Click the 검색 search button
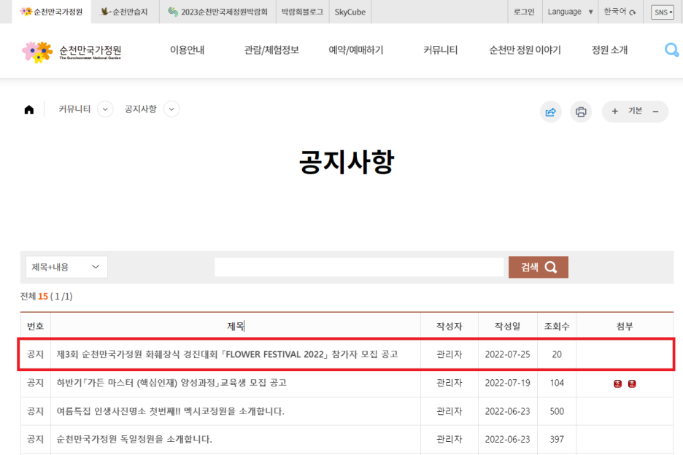The width and height of the screenshot is (683, 455). tap(538, 267)
